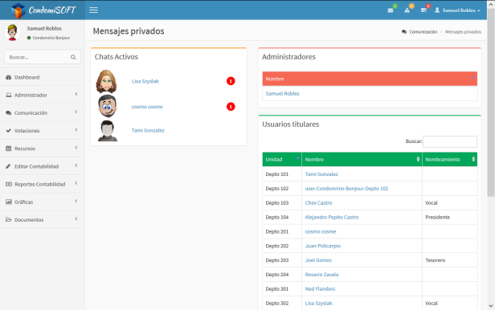Click the Votaciones checkmark icon
The height and width of the screenshot is (310, 495).
(9, 131)
